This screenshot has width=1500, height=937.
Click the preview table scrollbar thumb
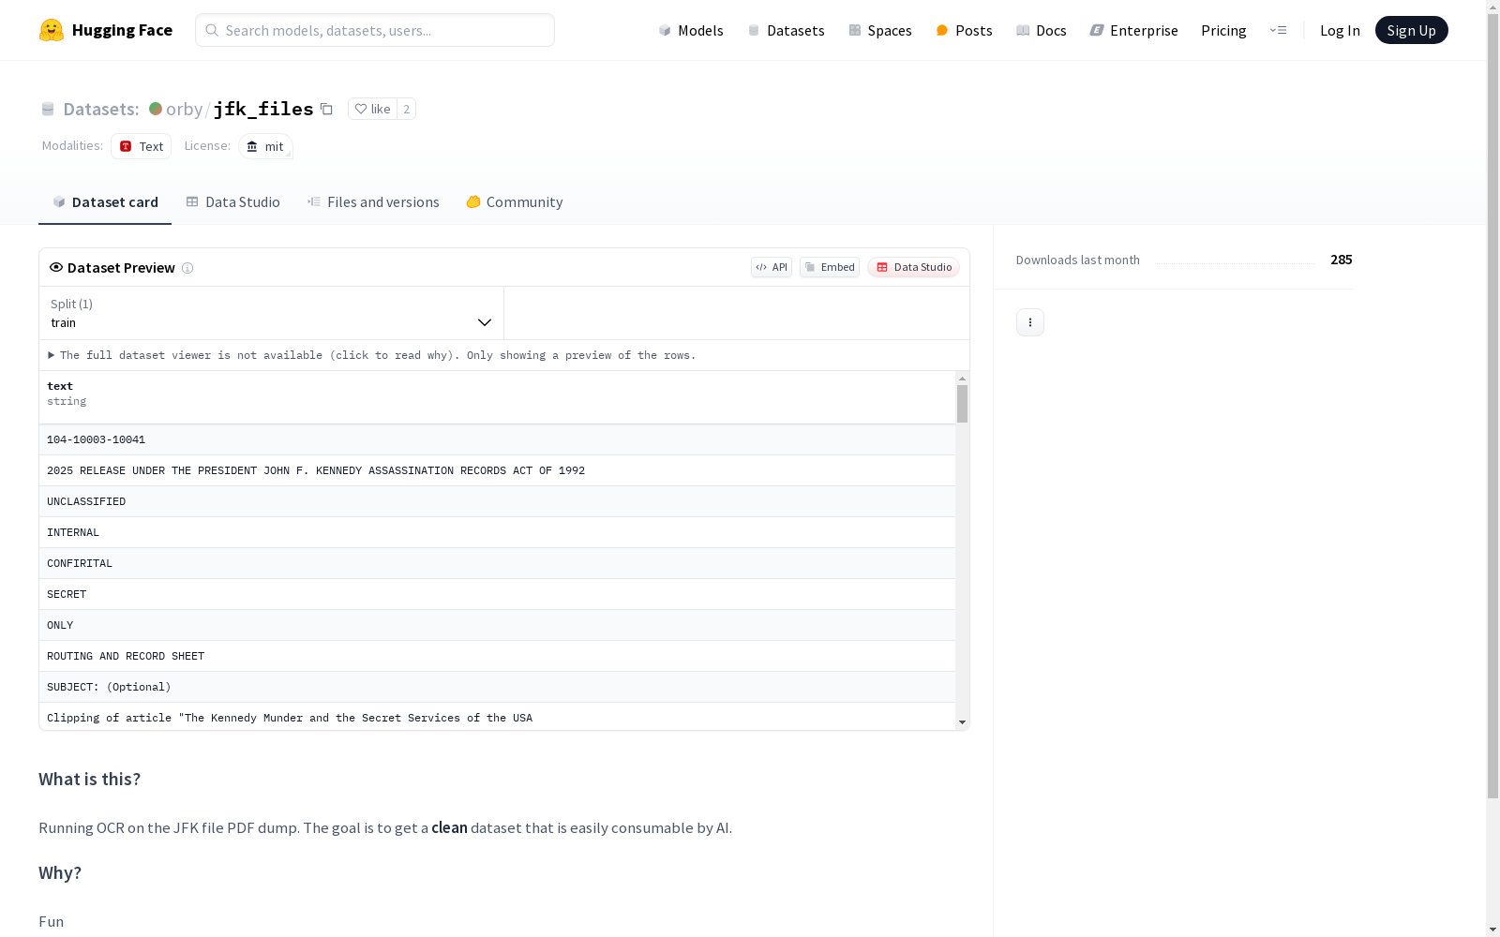tap(962, 404)
